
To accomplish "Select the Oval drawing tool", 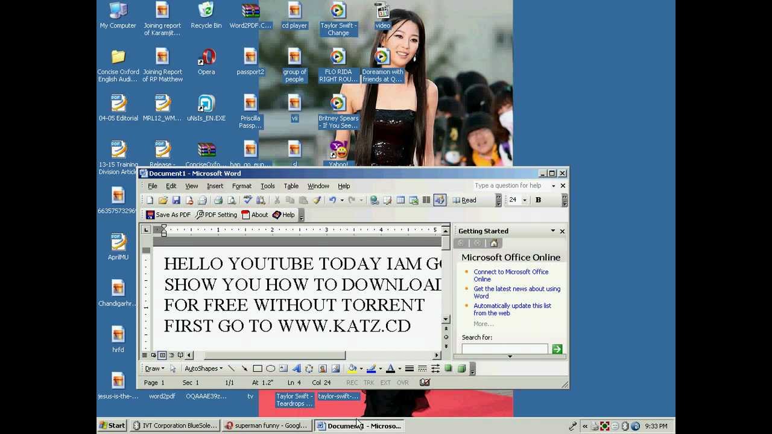I will [270, 368].
